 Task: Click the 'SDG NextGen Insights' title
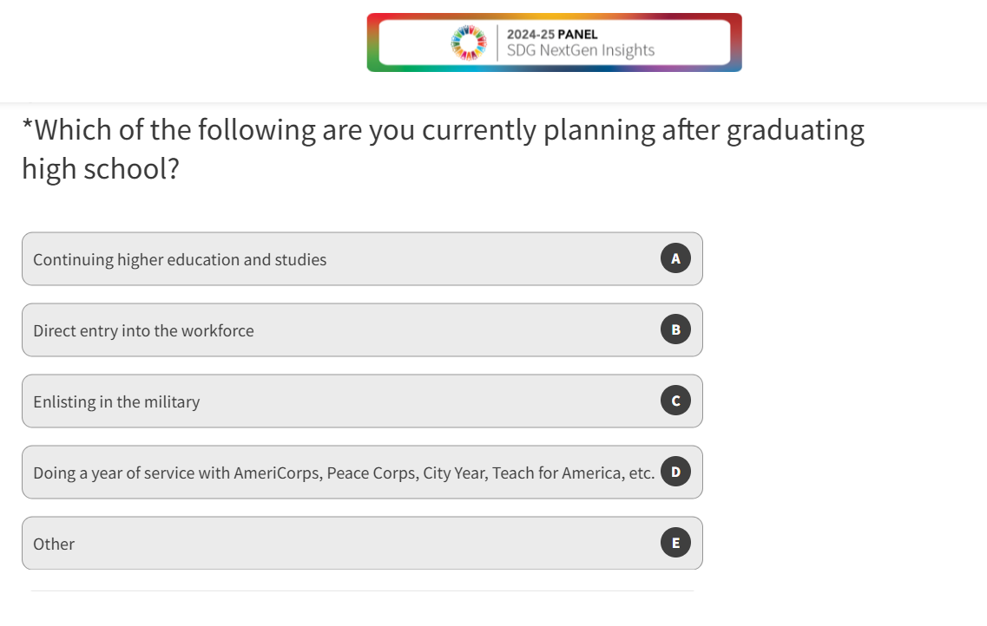[581, 50]
